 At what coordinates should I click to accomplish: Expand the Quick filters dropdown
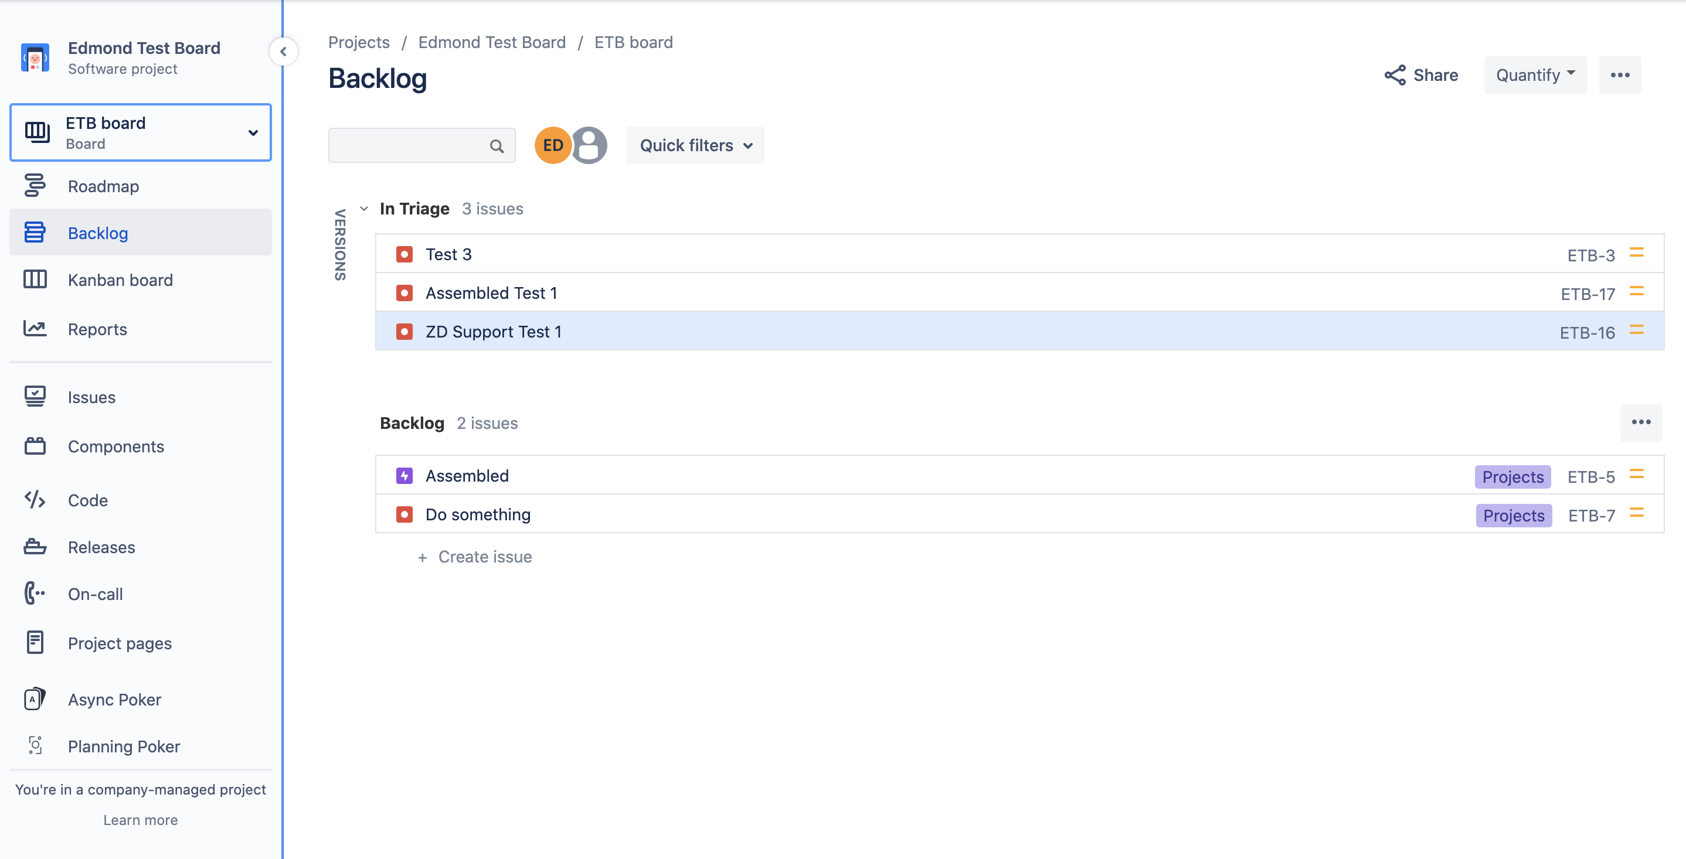pyautogui.click(x=695, y=145)
